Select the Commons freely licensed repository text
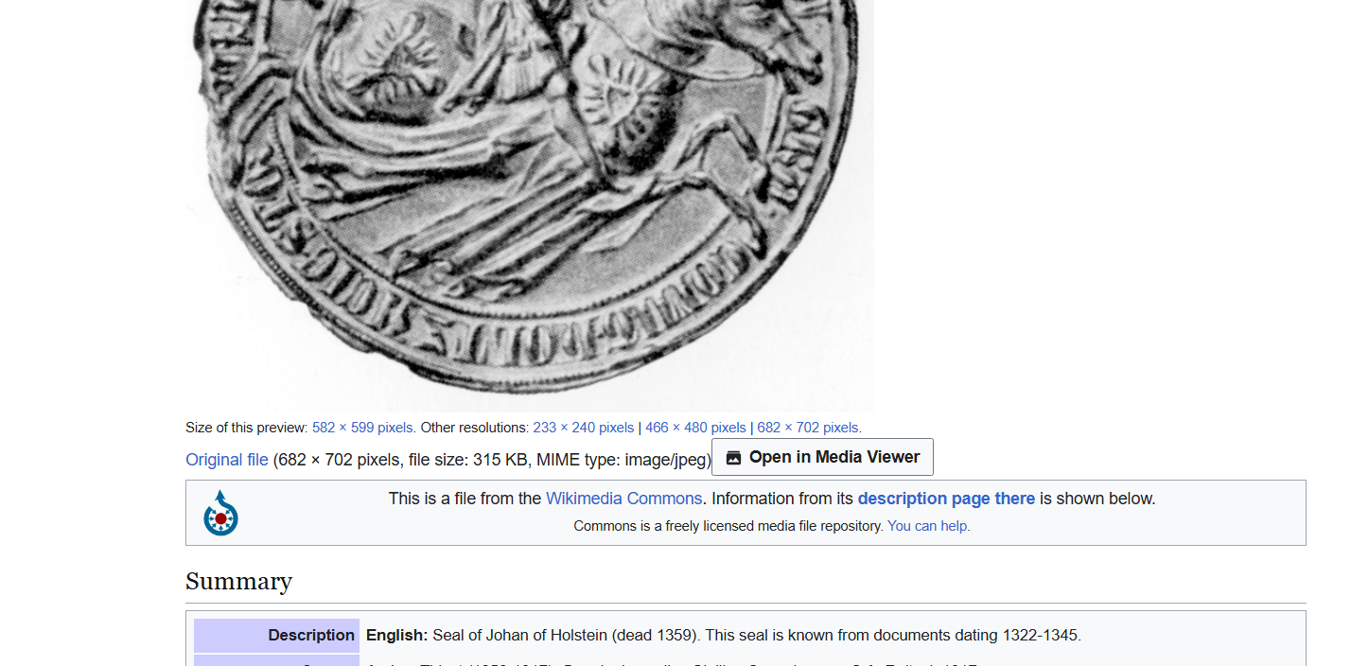 (728, 526)
